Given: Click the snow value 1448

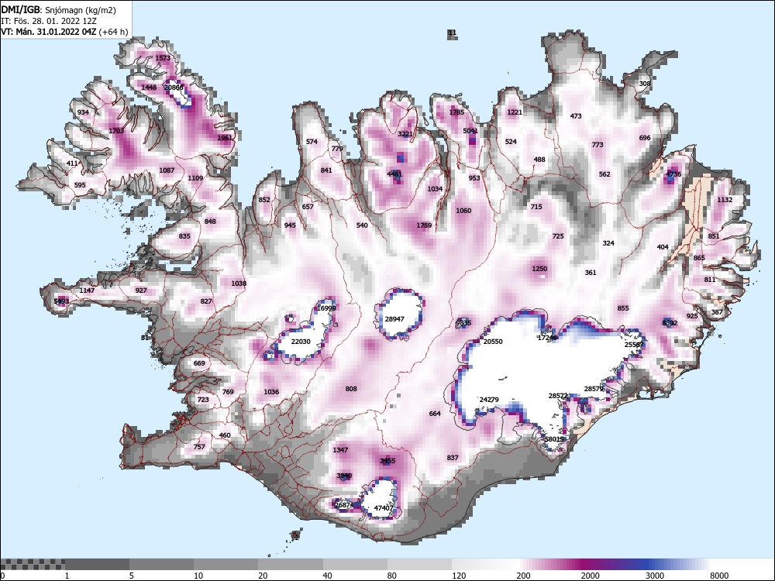Looking at the screenshot, I should pyautogui.click(x=149, y=88).
